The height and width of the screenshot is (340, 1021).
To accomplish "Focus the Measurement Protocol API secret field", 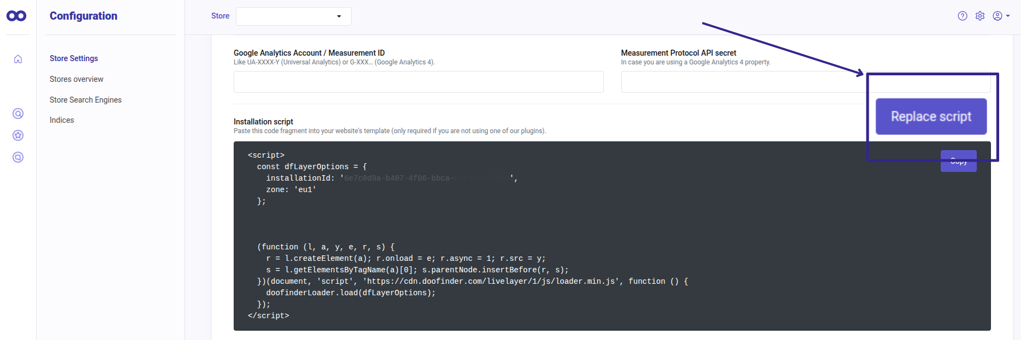I will (806, 82).
